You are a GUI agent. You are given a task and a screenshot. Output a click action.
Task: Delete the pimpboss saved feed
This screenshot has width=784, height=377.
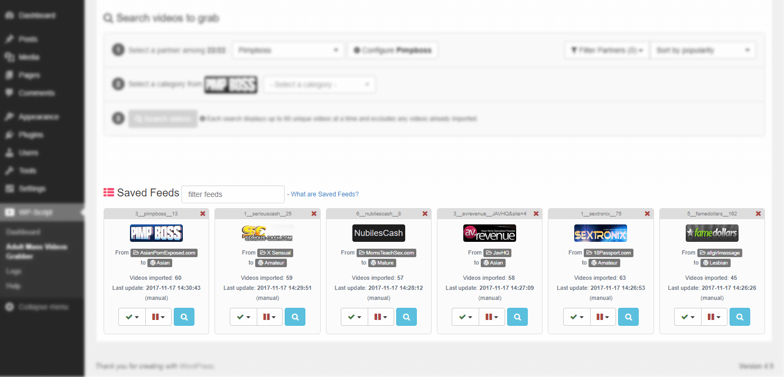click(203, 214)
